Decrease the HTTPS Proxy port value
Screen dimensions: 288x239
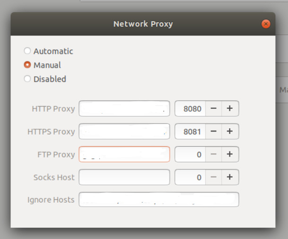[x=213, y=132]
